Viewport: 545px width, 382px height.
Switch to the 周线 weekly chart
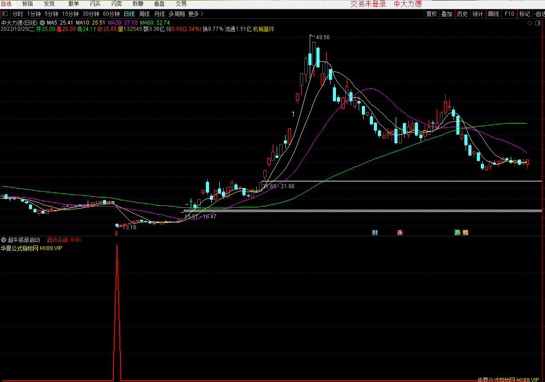[x=144, y=14]
